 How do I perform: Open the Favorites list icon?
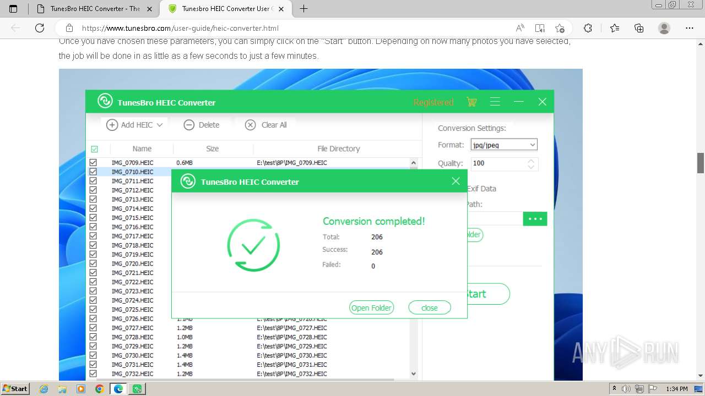point(615,28)
